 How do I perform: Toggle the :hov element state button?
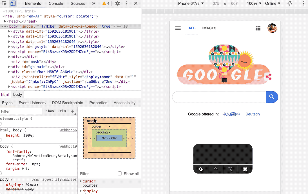(50, 111)
